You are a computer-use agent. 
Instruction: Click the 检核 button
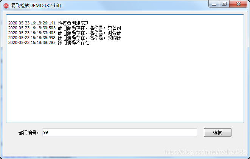(217, 133)
